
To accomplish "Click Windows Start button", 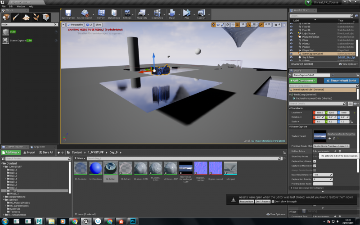I will click(4, 221).
